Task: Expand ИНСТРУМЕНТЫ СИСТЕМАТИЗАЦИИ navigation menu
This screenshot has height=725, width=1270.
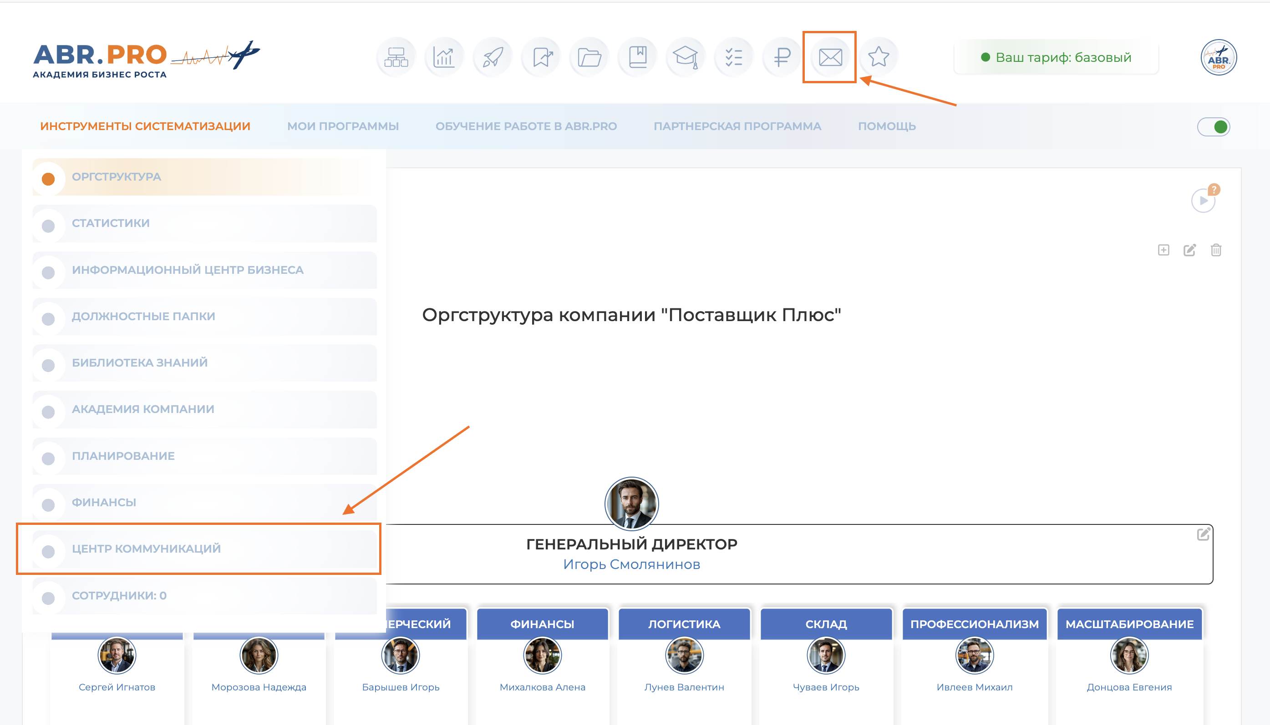Action: 145,126
